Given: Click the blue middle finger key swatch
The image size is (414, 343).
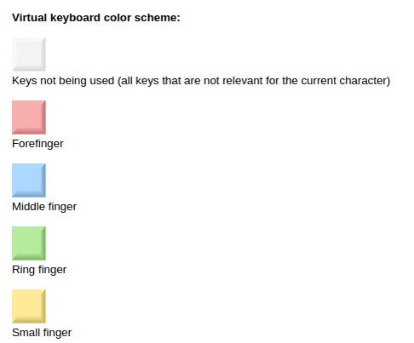Looking at the screenshot, I should click(x=29, y=180).
